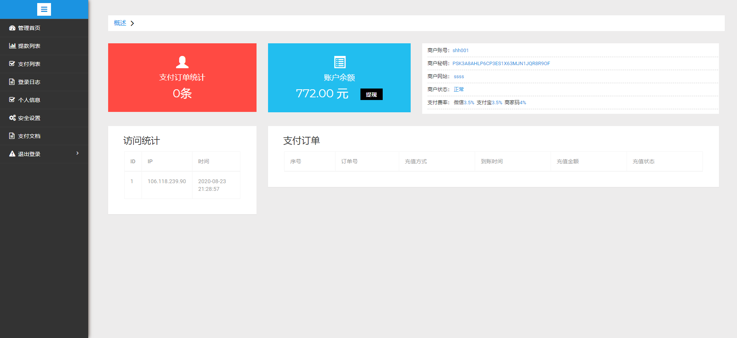Click the visit row ID 1
The width and height of the screenshot is (737, 338).
coord(132,181)
